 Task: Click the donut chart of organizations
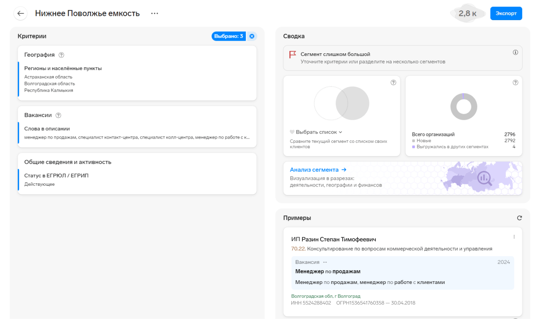coord(463,107)
